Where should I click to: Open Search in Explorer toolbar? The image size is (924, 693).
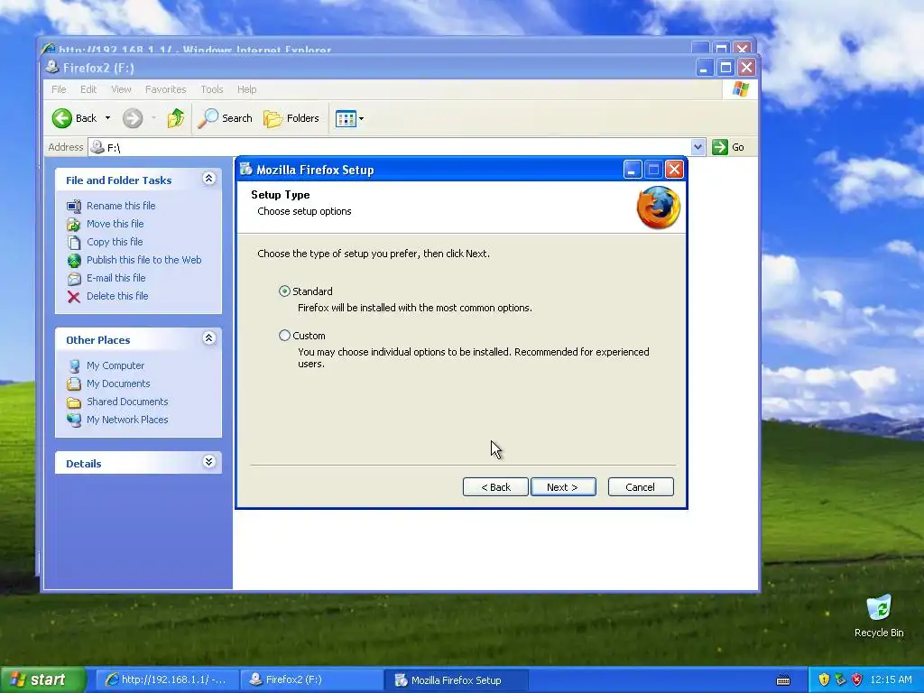225,118
